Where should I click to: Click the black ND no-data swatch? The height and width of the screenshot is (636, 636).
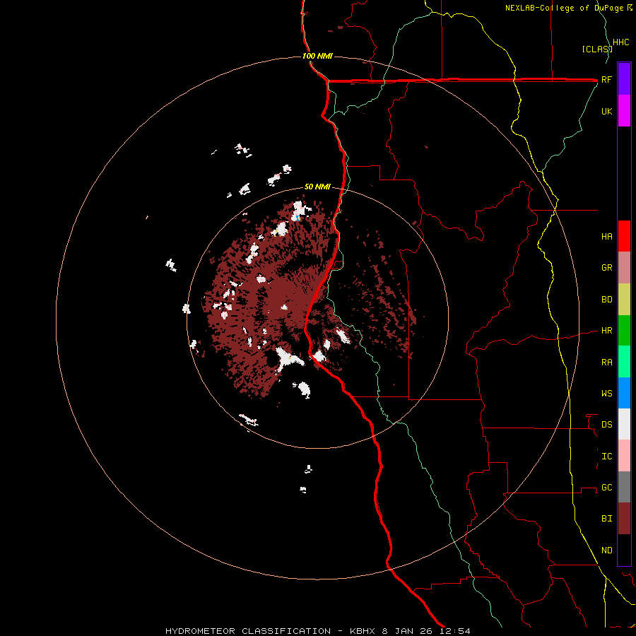coord(624,550)
